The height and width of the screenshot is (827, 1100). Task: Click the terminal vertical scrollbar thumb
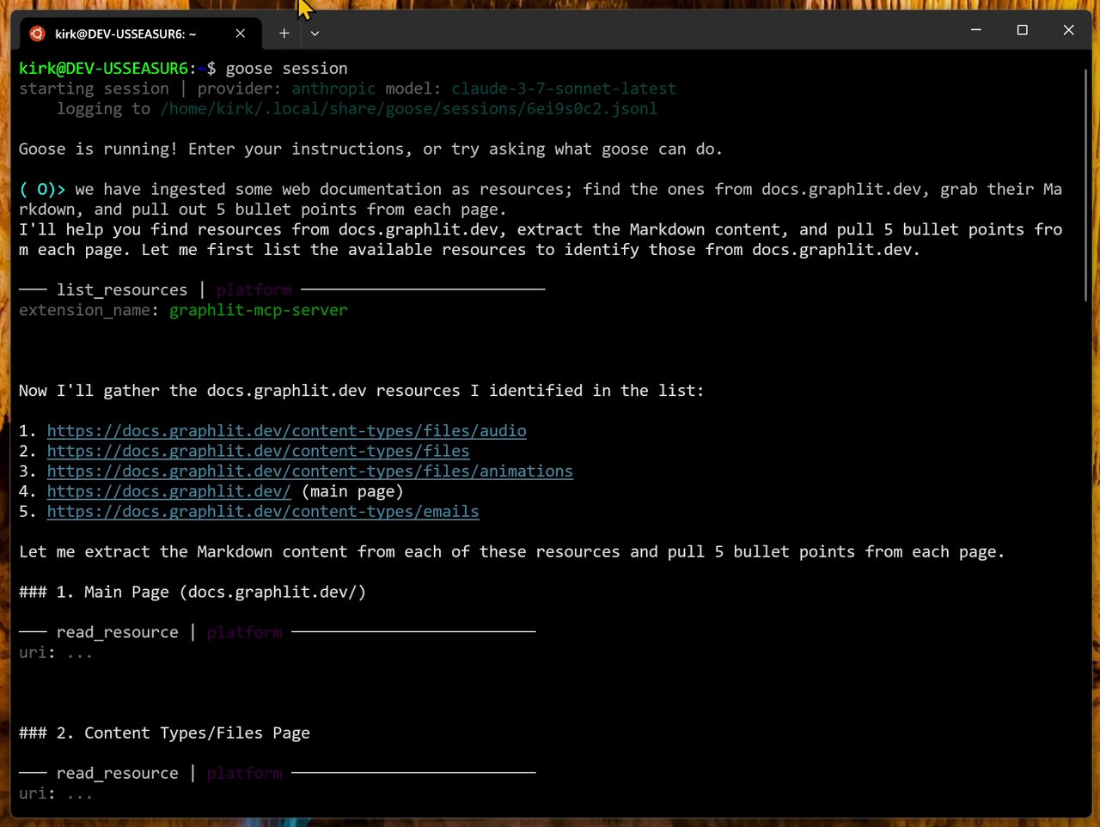1086,185
